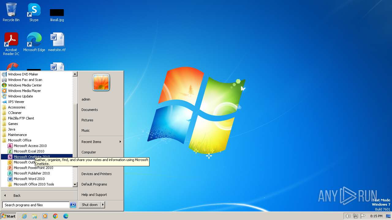Launch Edge from the taskbar

point(66,216)
